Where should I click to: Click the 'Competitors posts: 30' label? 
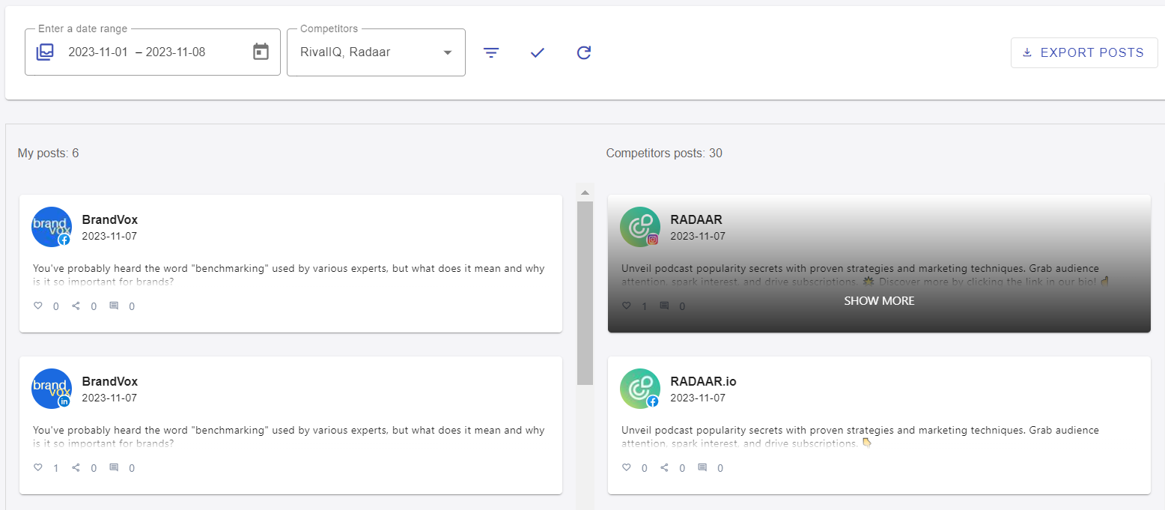pyautogui.click(x=664, y=153)
